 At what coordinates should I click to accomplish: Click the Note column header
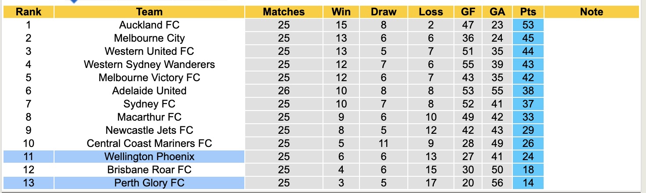pos(592,12)
